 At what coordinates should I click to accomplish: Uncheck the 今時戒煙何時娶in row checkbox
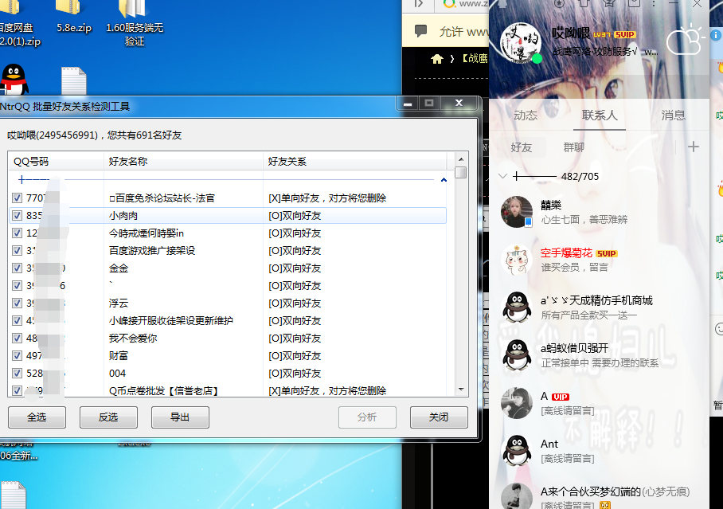pos(17,233)
